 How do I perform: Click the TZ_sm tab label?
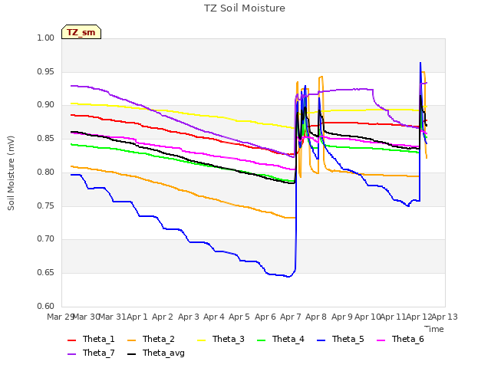click(81, 32)
